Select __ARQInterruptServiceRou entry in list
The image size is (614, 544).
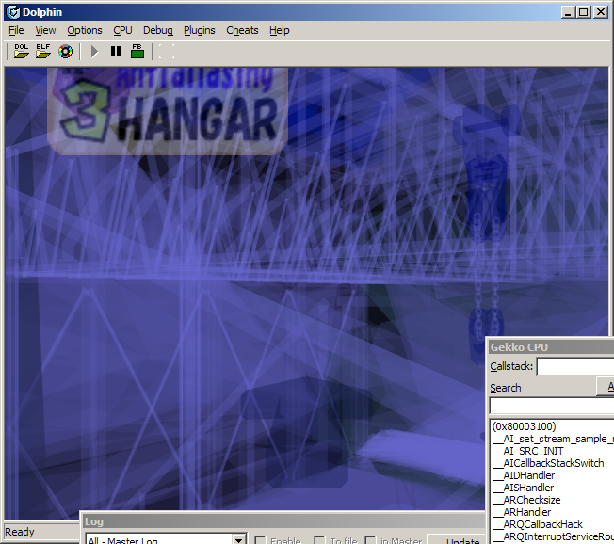coord(553,536)
